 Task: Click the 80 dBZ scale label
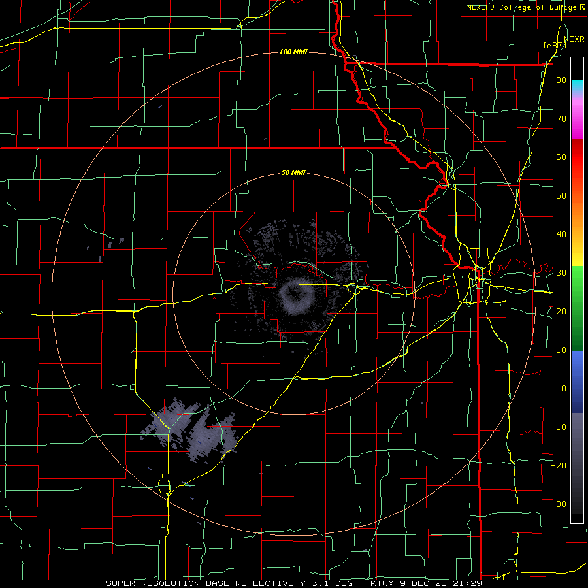(561, 80)
